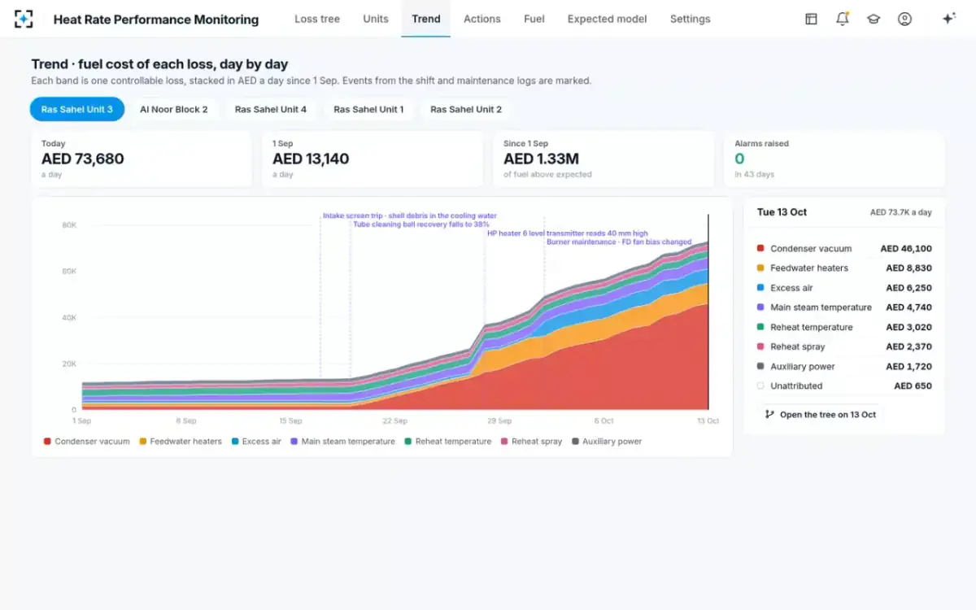
Task: Click Reheat spray row AED 2,370
Action: [x=844, y=346]
